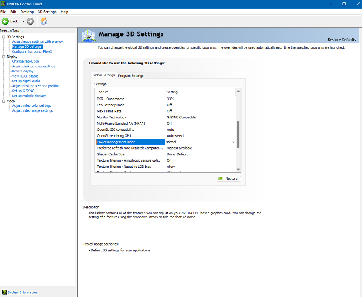Open the File menu
The image size is (362, 297).
coord(3,12)
